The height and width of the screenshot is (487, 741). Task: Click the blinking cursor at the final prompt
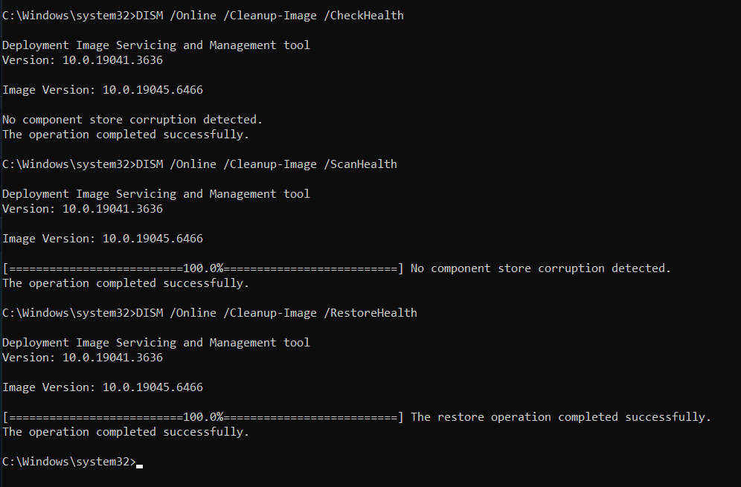[x=139, y=465]
